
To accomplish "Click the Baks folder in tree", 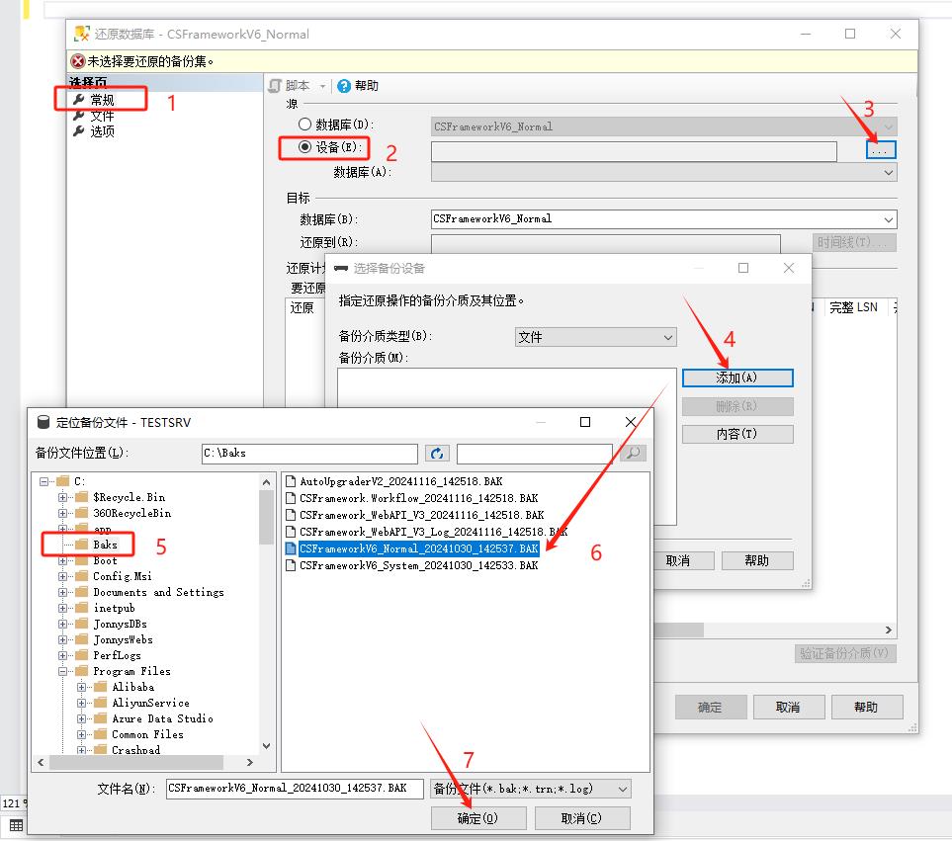I will (x=105, y=545).
